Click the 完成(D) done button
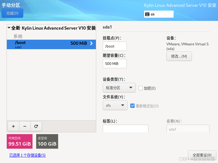Viewport: 218px width, 163px height. 12,13
